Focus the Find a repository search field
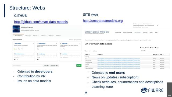Image resolution: width=172 pixels, height=97 pixels. point(27,65)
